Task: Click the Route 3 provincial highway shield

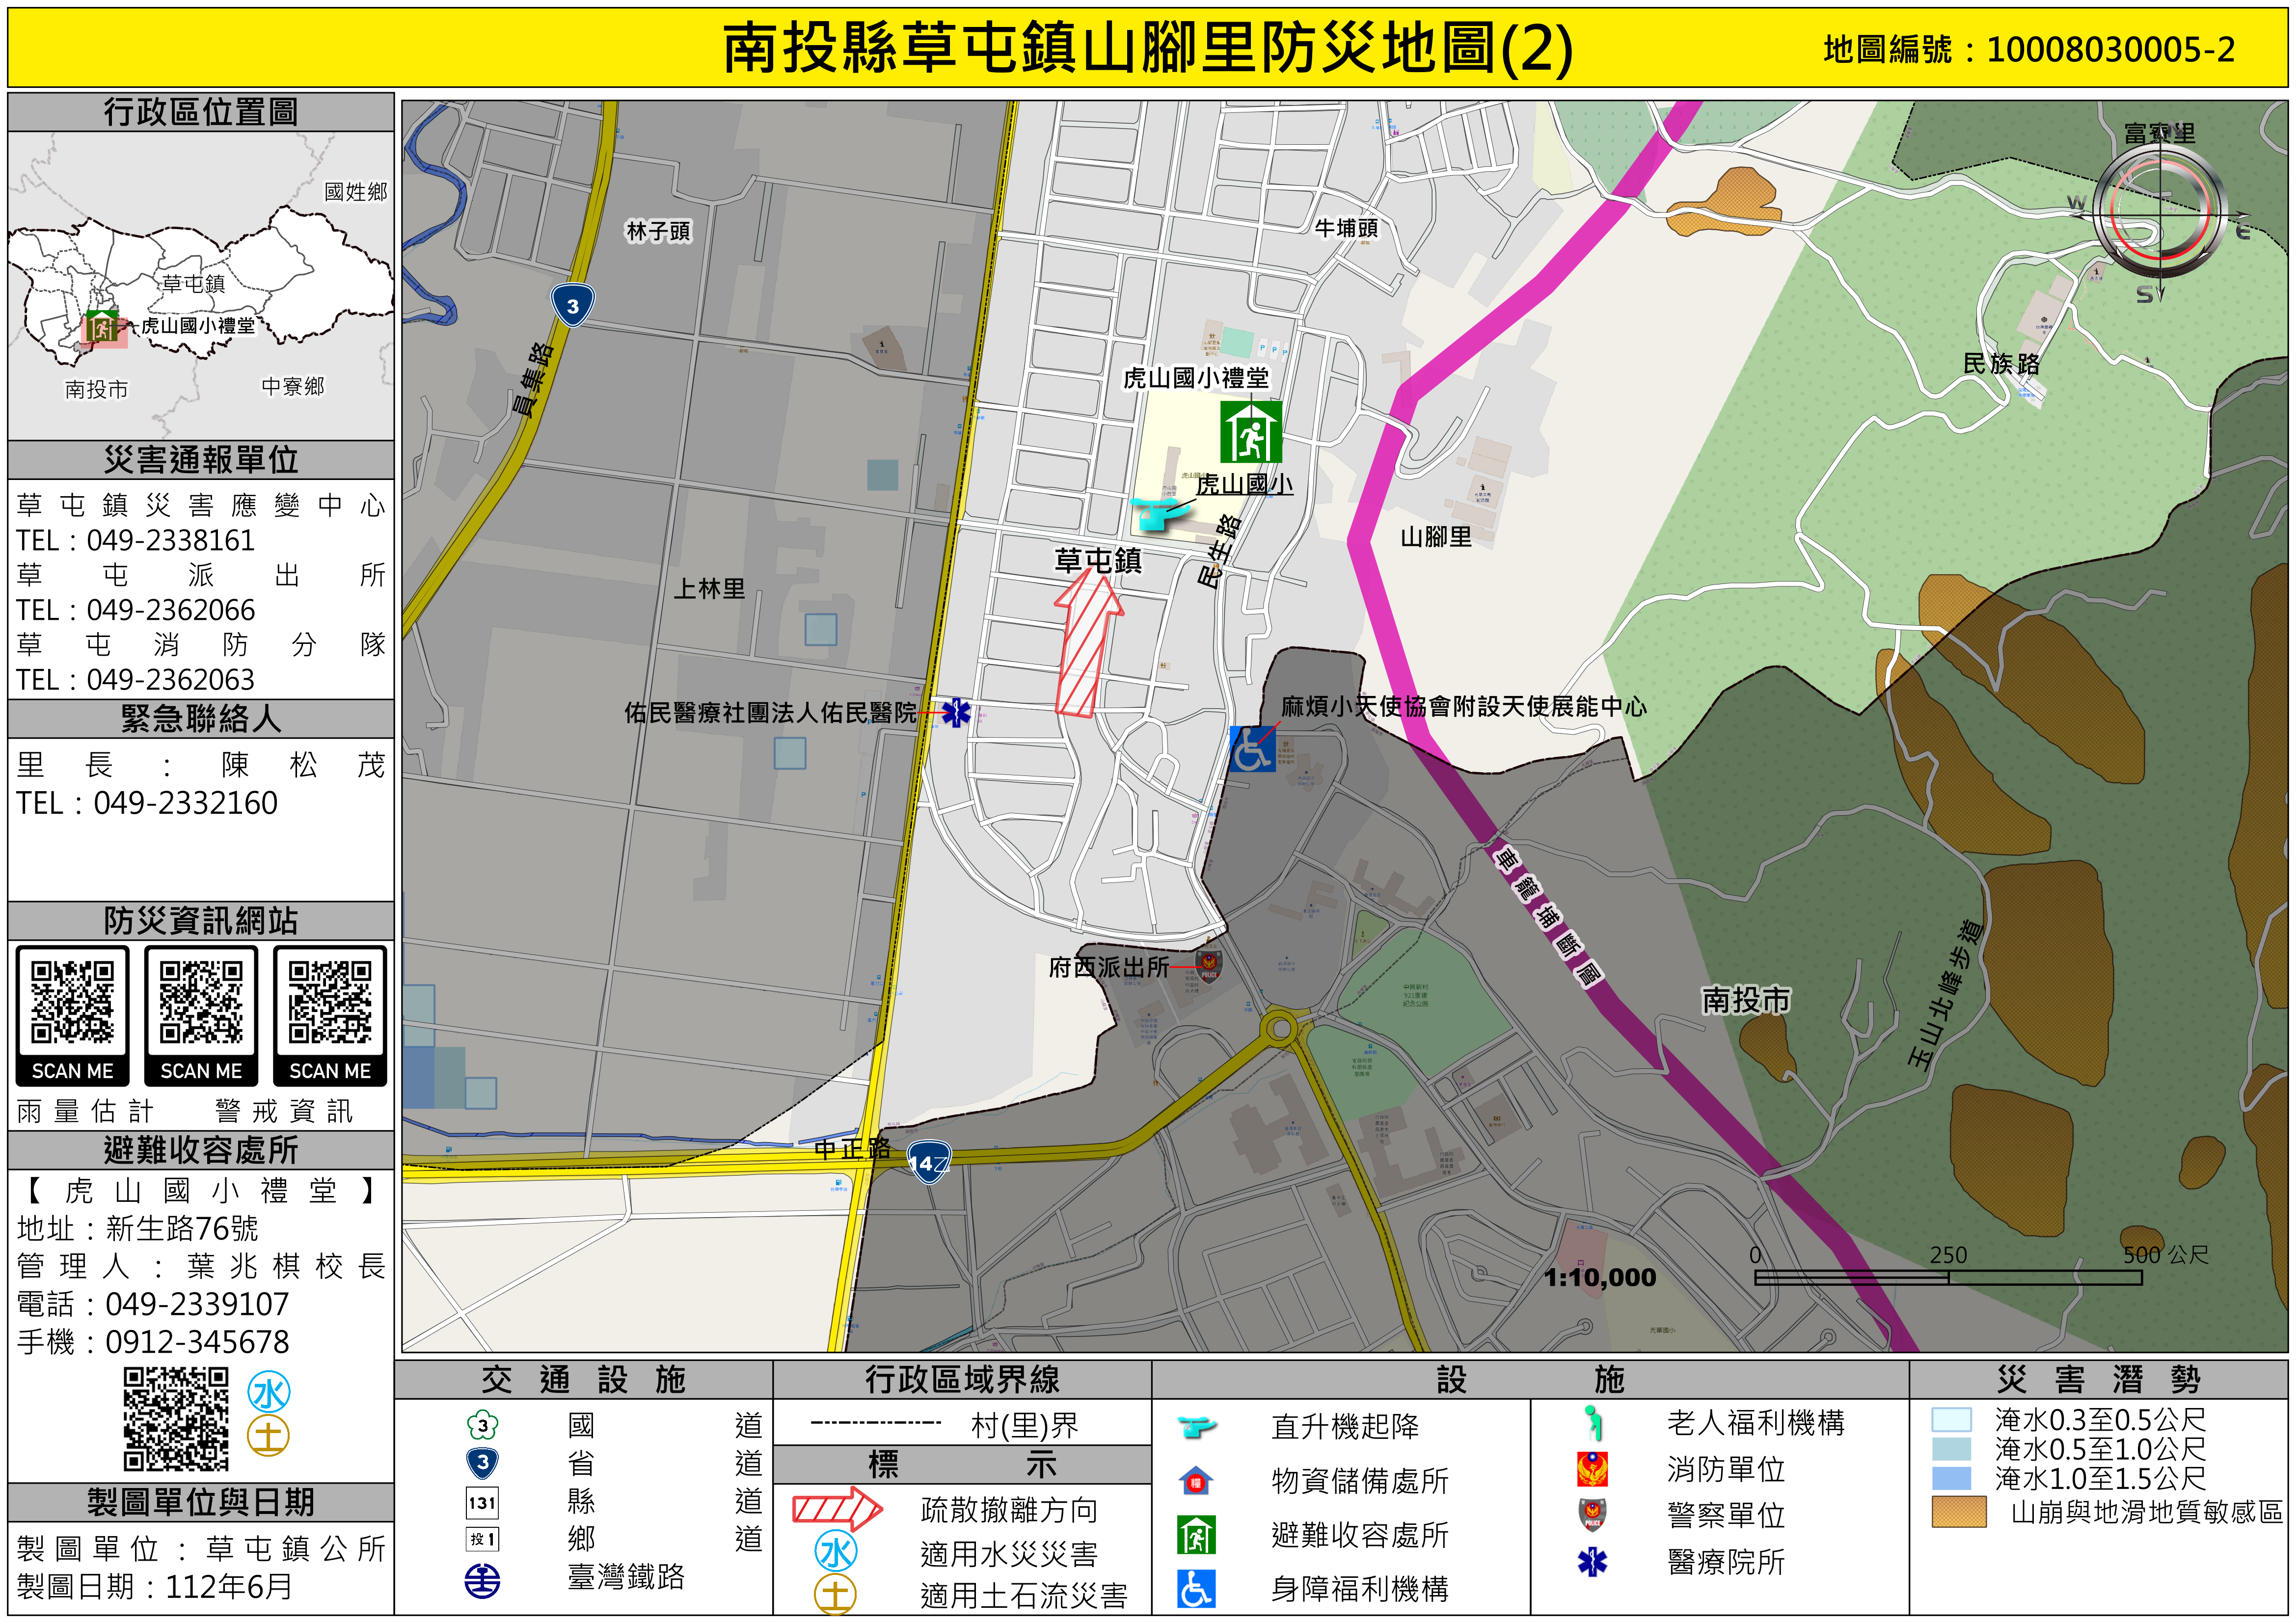Action: pyautogui.click(x=572, y=305)
